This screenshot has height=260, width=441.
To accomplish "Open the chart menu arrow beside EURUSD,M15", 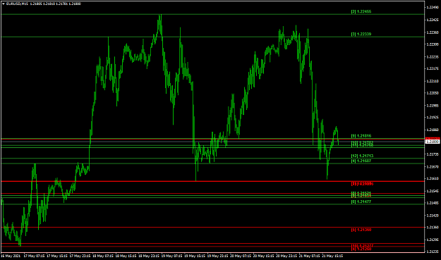I will pos(3,4).
